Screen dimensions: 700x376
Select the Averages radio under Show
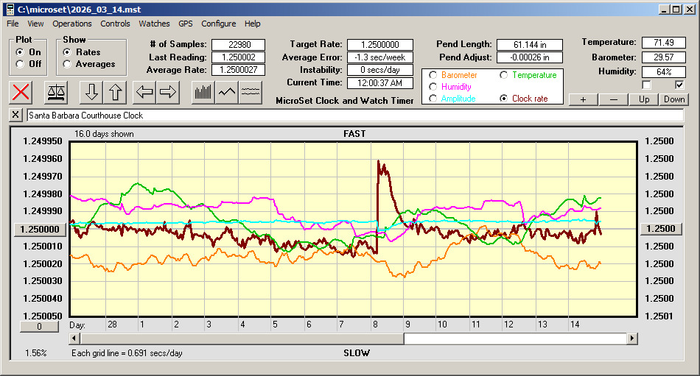pos(67,64)
